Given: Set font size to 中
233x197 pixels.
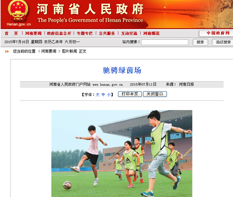Looking at the screenshot, I should point(103,94).
